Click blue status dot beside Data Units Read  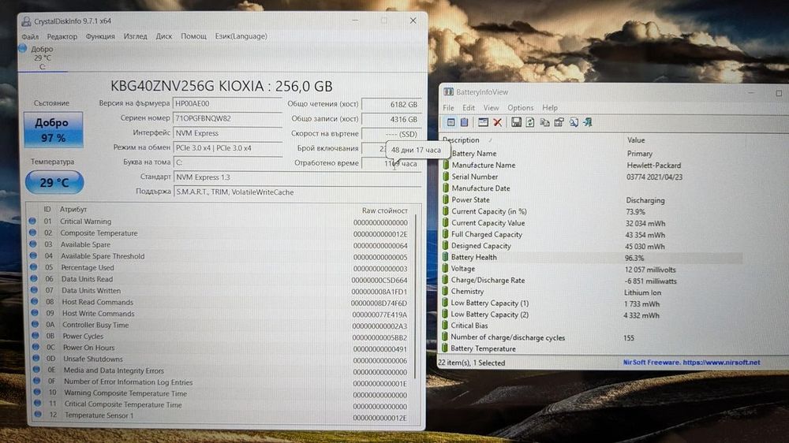(x=34, y=279)
